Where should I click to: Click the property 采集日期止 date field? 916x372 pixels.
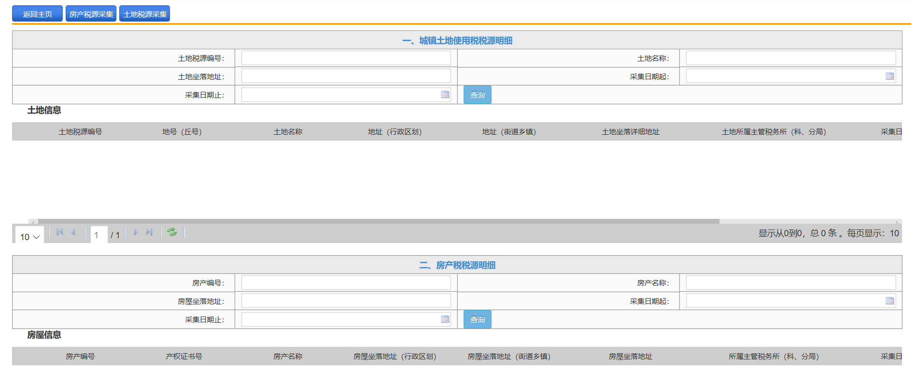coord(346,319)
